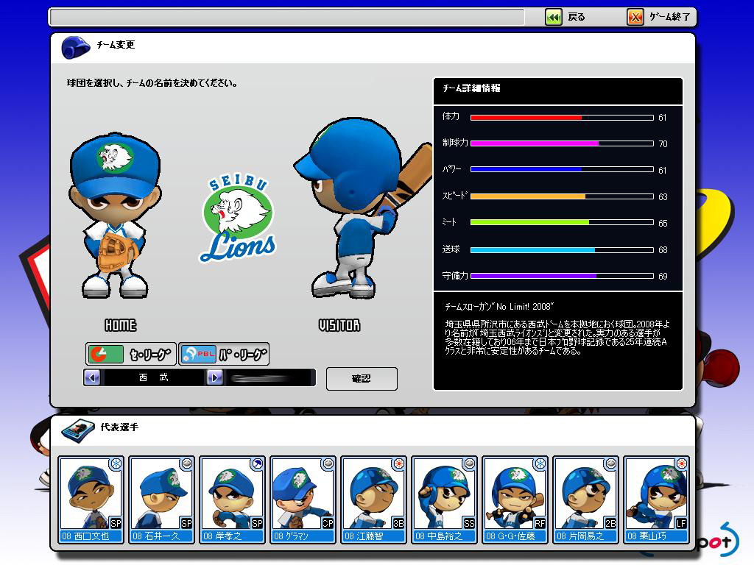This screenshot has width=754, height=565.
Task: Click the gray condition icon on 片岡易之's card
Action: click(610, 464)
